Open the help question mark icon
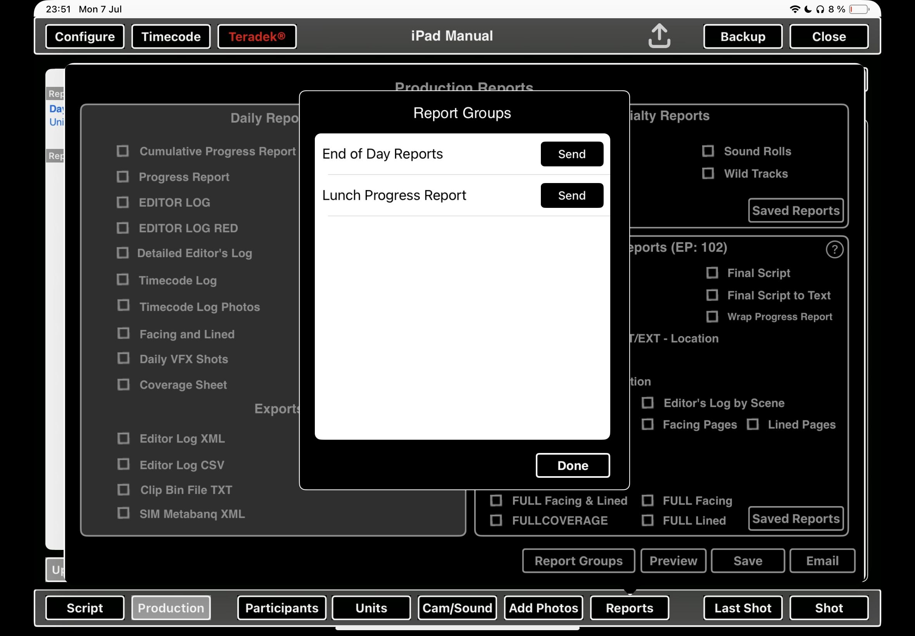This screenshot has height=636, width=915. pyautogui.click(x=834, y=250)
